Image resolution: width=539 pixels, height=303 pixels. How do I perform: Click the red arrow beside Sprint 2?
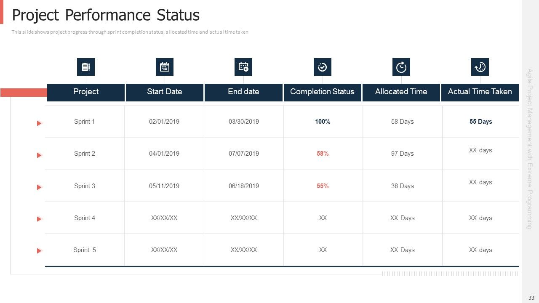pos(39,155)
